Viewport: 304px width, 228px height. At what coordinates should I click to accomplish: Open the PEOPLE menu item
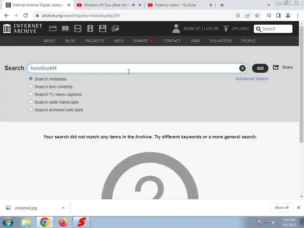point(248,41)
